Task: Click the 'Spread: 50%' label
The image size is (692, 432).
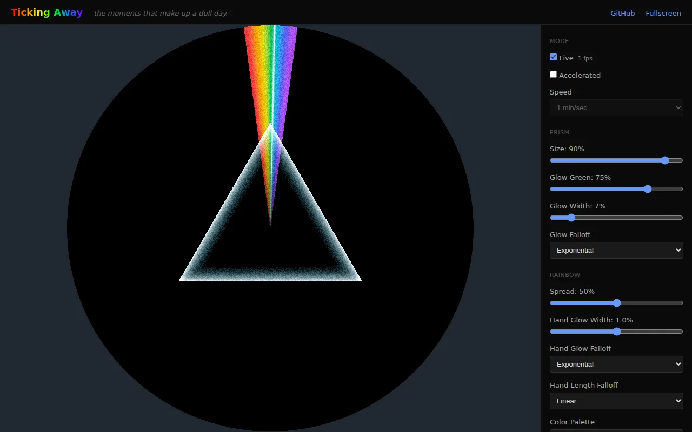Action: point(572,291)
